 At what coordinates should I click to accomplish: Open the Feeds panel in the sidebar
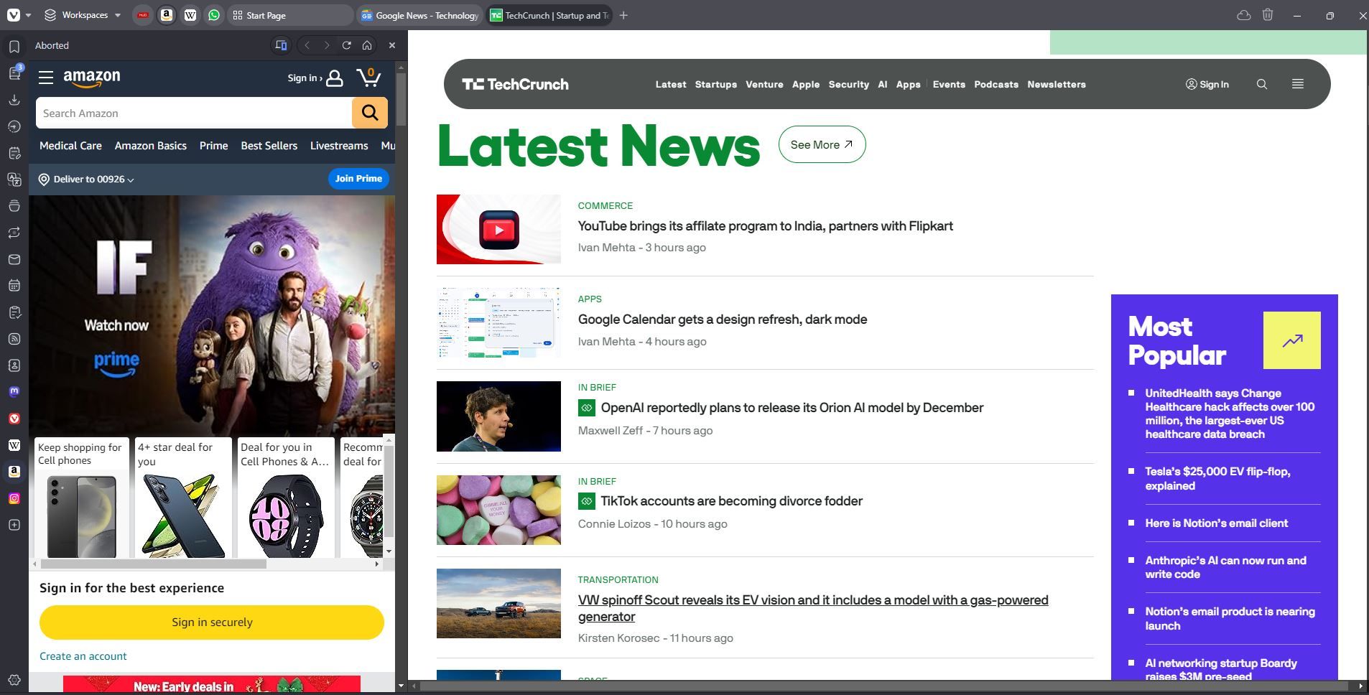click(x=14, y=339)
